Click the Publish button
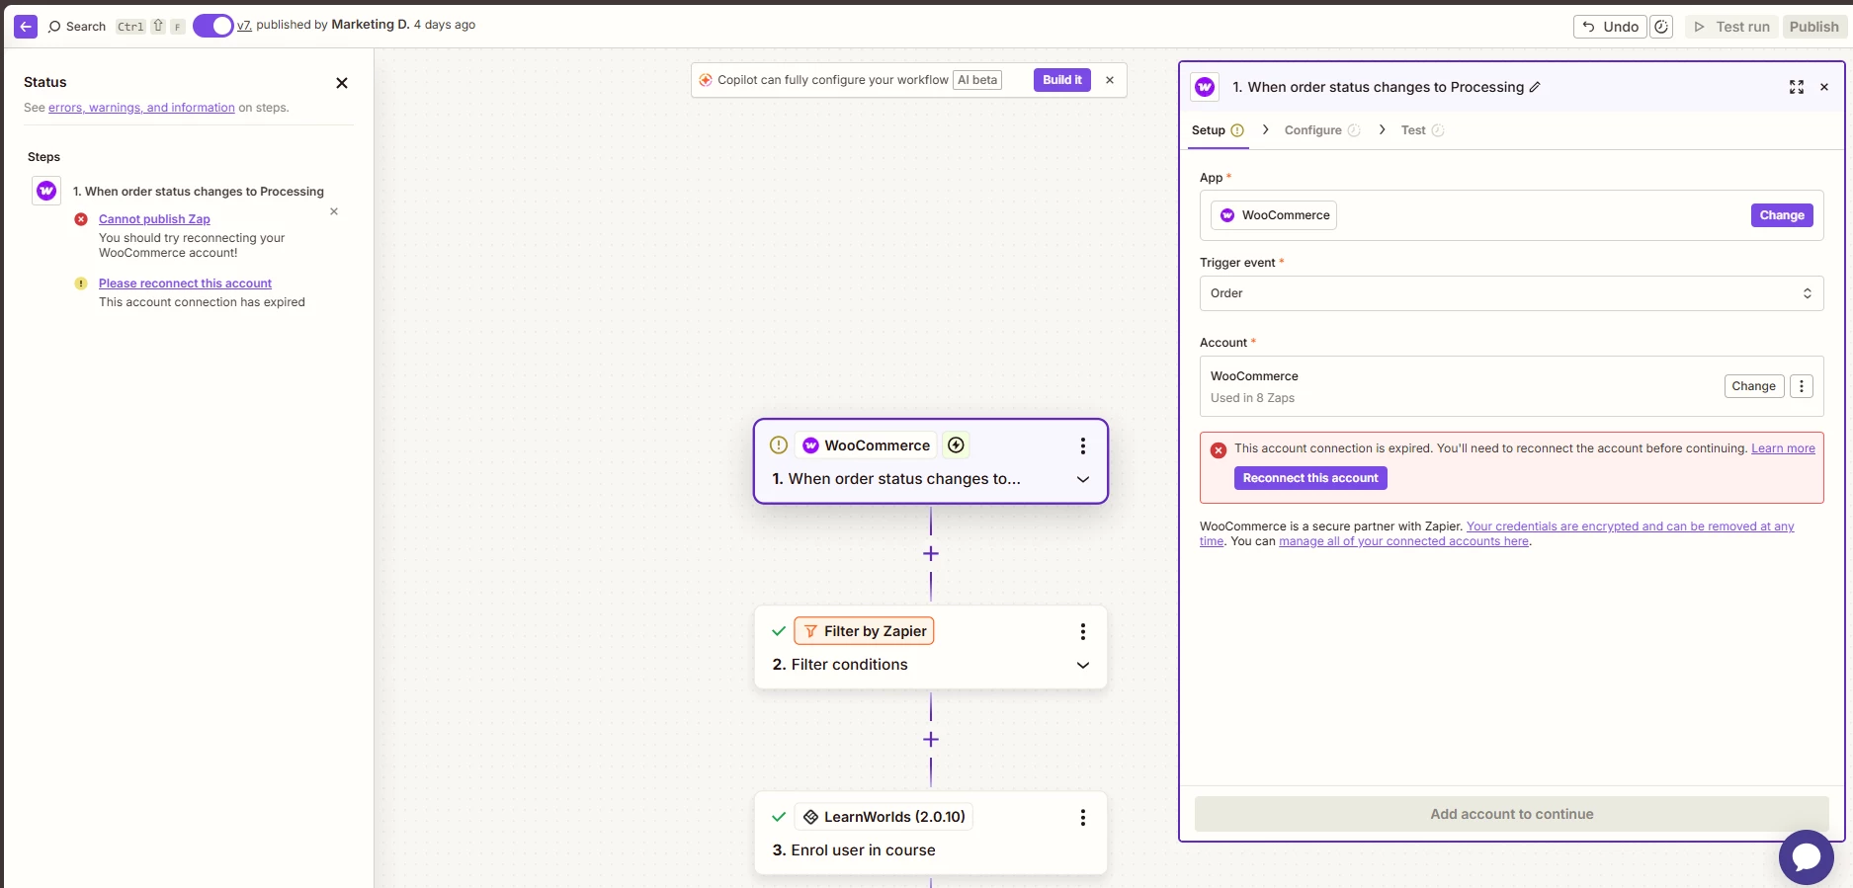Image resolution: width=1853 pixels, height=888 pixels. [1813, 27]
